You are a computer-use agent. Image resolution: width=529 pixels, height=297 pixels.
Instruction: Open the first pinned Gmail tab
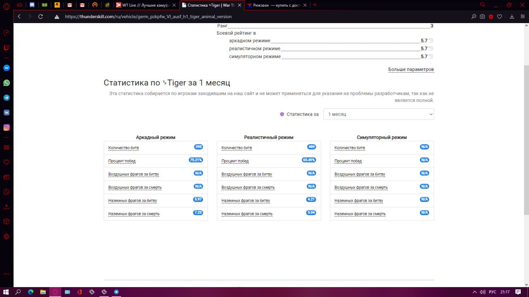pos(69,5)
